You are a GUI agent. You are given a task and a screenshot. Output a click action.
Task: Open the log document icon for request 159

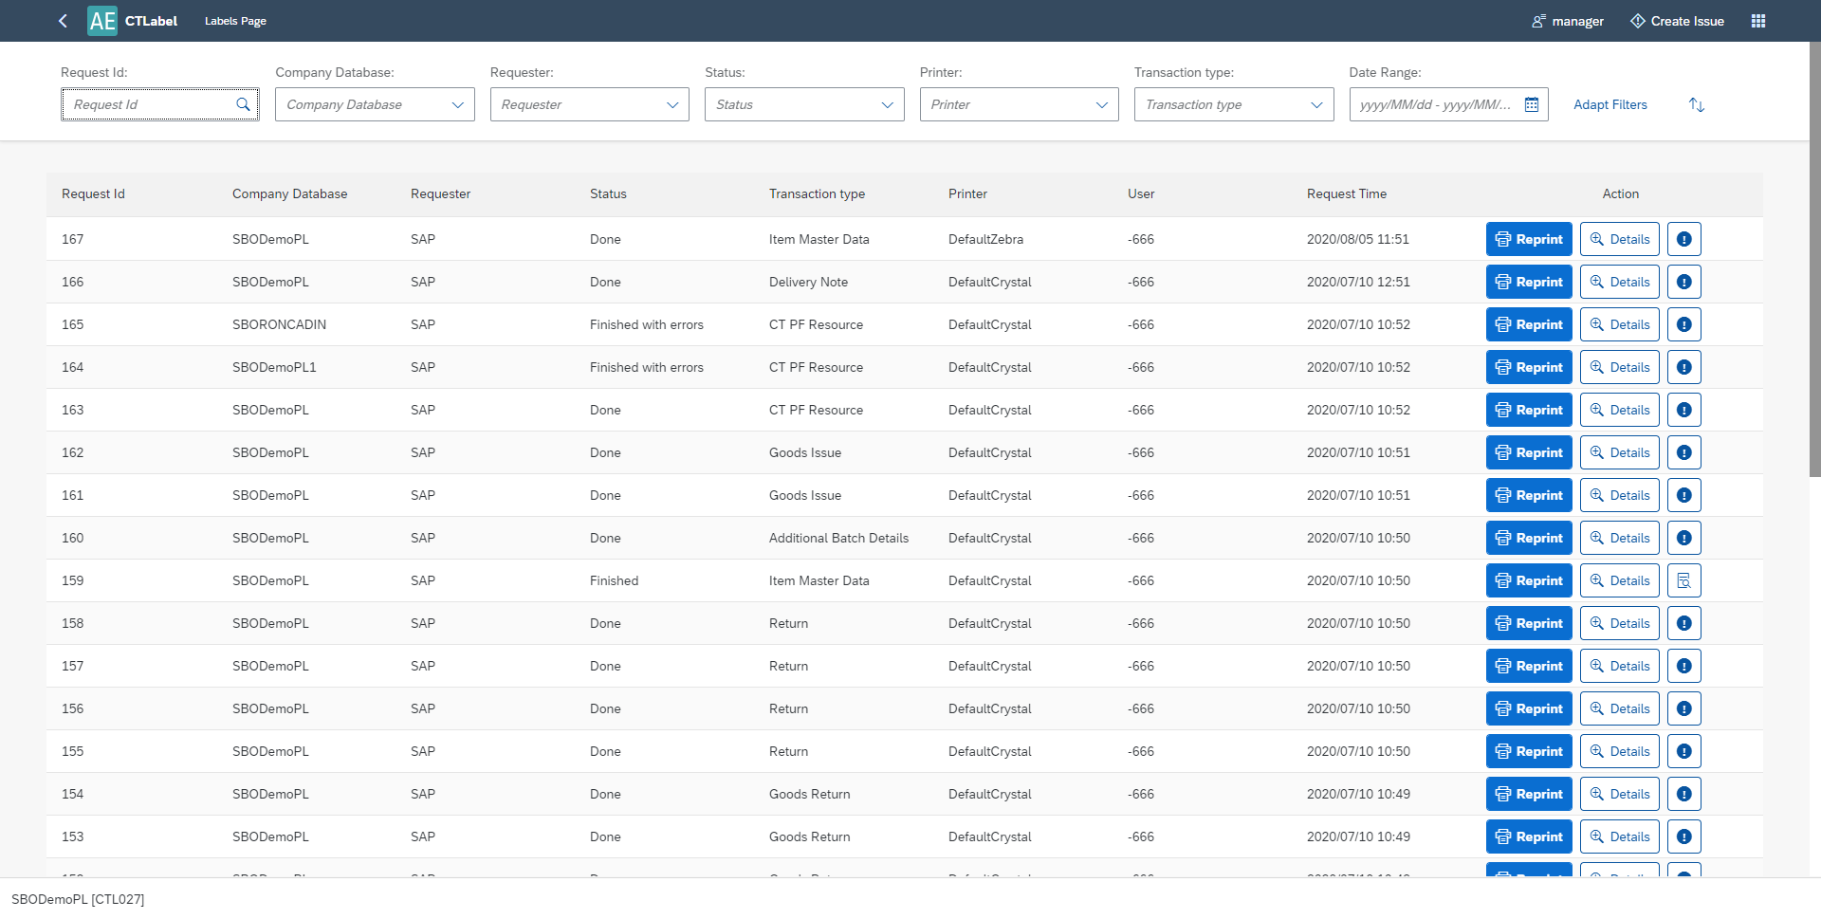point(1683,580)
